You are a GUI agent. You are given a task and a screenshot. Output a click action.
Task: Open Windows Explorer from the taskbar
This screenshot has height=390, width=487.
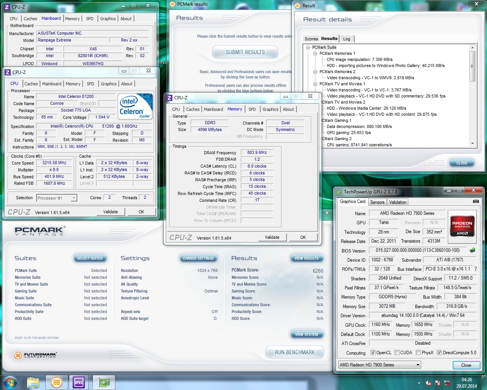33,382
